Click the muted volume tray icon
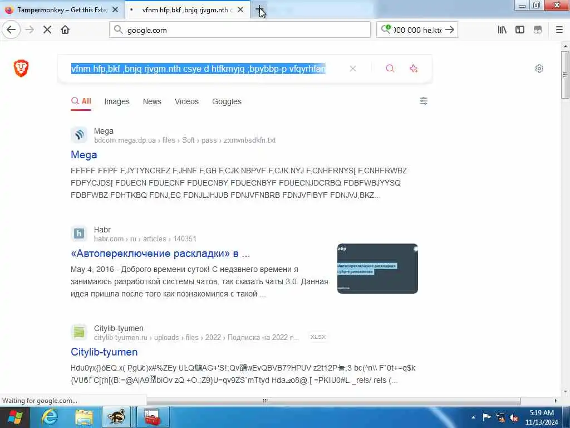 [x=514, y=417]
